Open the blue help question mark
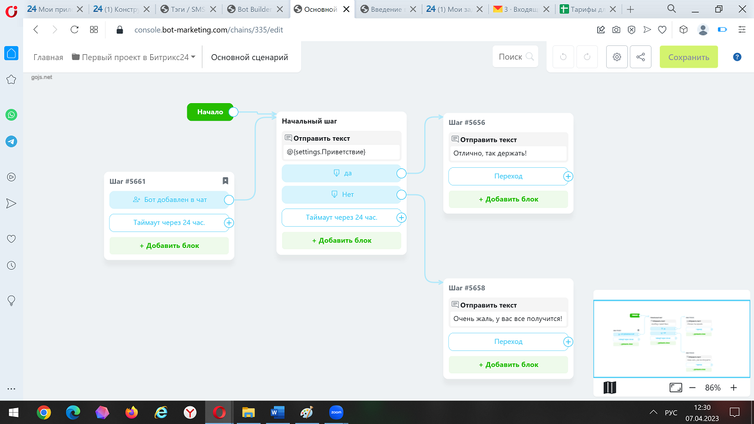Image resolution: width=754 pixels, height=424 pixels. (737, 57)
